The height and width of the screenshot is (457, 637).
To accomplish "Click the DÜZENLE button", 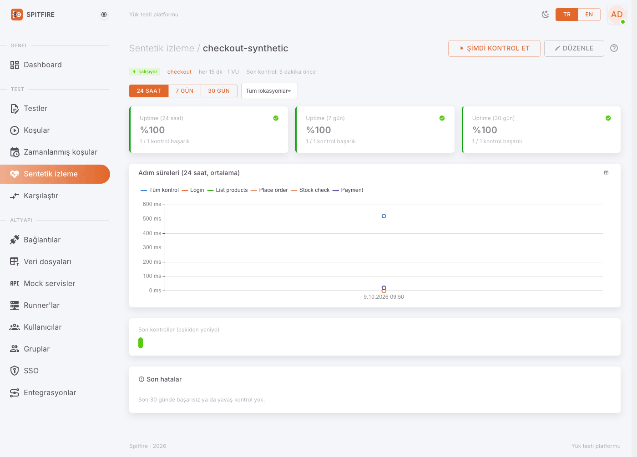I will [x=574, y=48].
